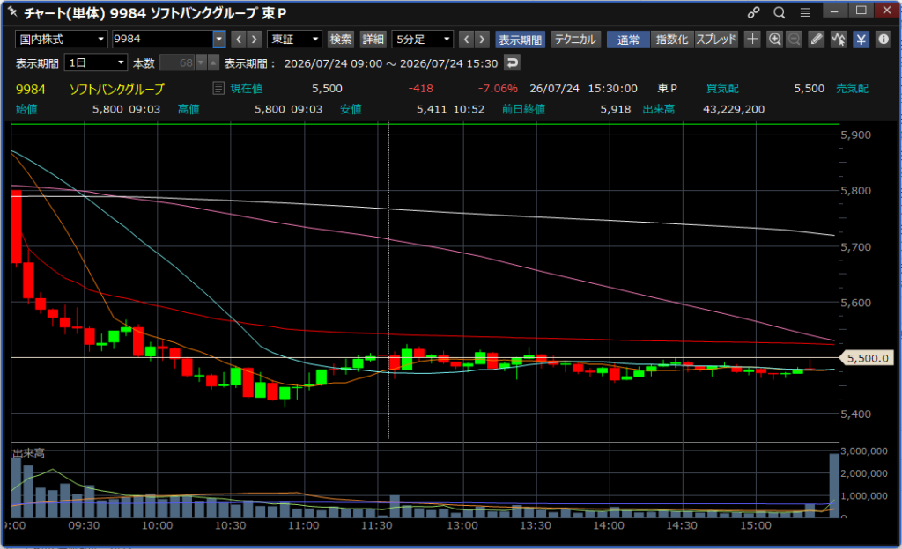
Task: Click the chart line cursor icon
Action: coord(839,39)
